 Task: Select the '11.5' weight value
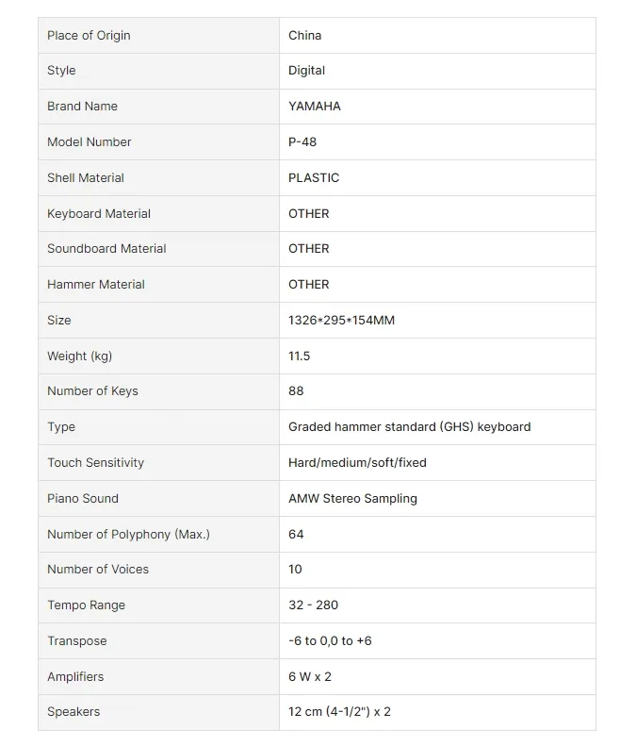click(x=299, y=356)
